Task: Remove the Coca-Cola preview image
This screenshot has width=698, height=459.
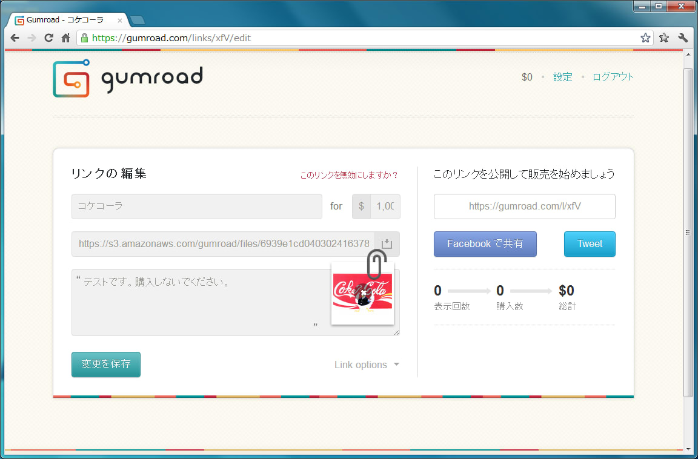Action: [x=363, y=293]
